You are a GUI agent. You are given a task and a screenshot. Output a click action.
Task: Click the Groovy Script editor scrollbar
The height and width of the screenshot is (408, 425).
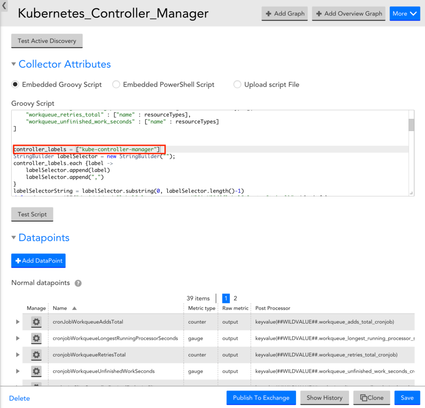tap(411, 125)
